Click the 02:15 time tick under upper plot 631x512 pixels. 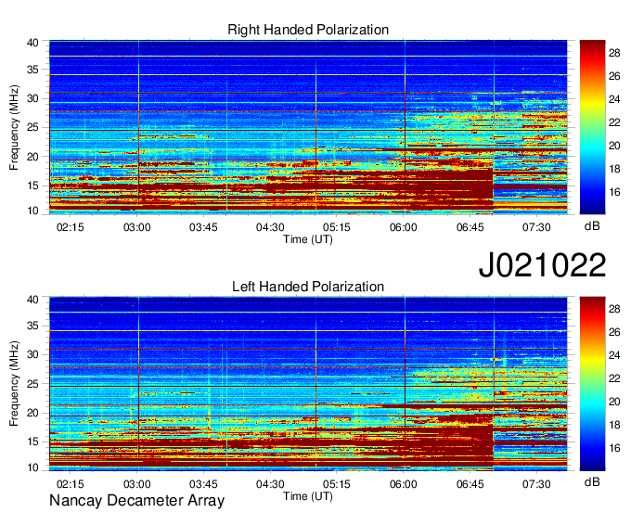[x=70, y=227]
